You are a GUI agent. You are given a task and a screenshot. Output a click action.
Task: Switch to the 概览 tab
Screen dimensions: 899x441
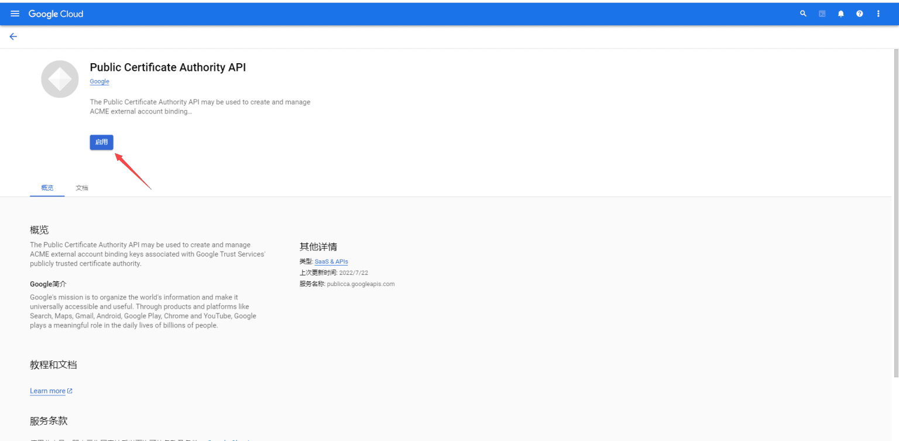click(x=47, y=188)
